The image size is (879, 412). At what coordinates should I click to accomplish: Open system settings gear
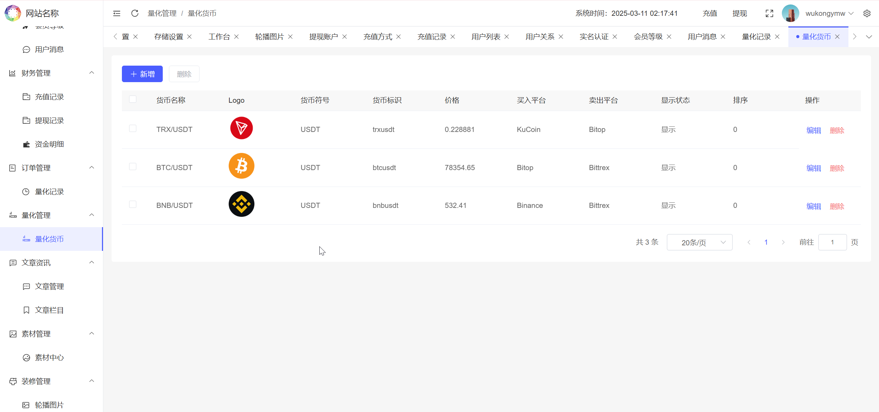pos(868,13)
